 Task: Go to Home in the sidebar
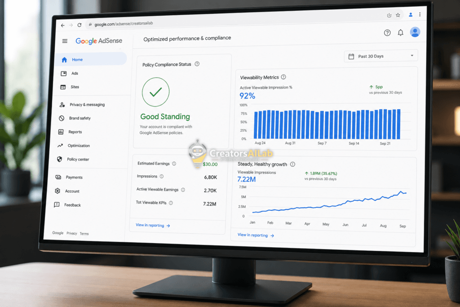click(x=91, y=60)
